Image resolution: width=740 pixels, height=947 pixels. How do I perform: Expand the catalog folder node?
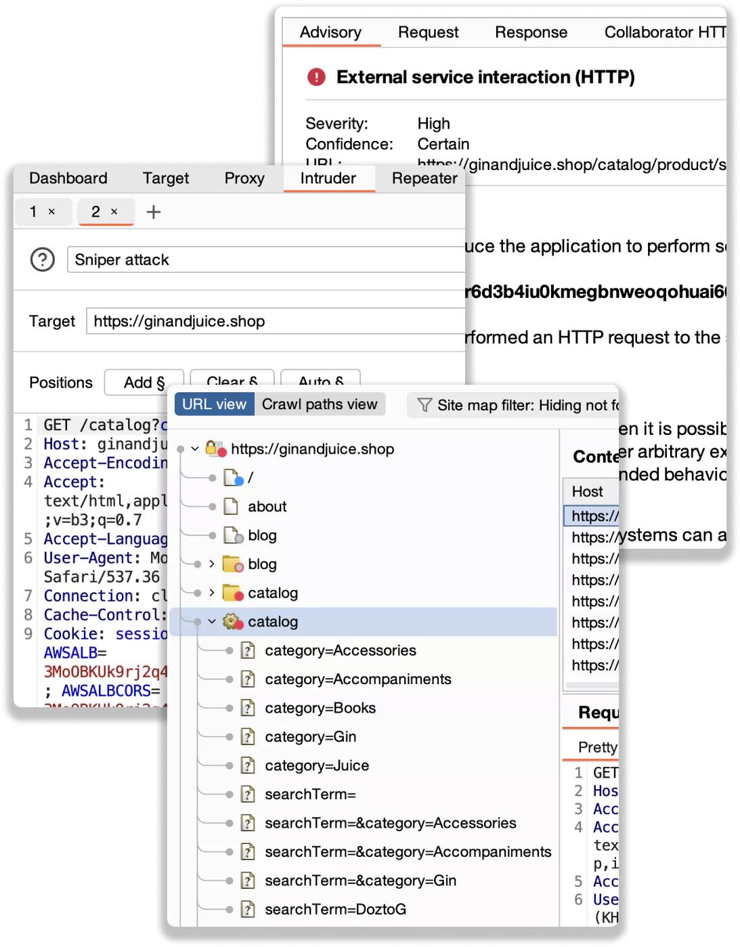pyautogui.click(x=212, y=593)
